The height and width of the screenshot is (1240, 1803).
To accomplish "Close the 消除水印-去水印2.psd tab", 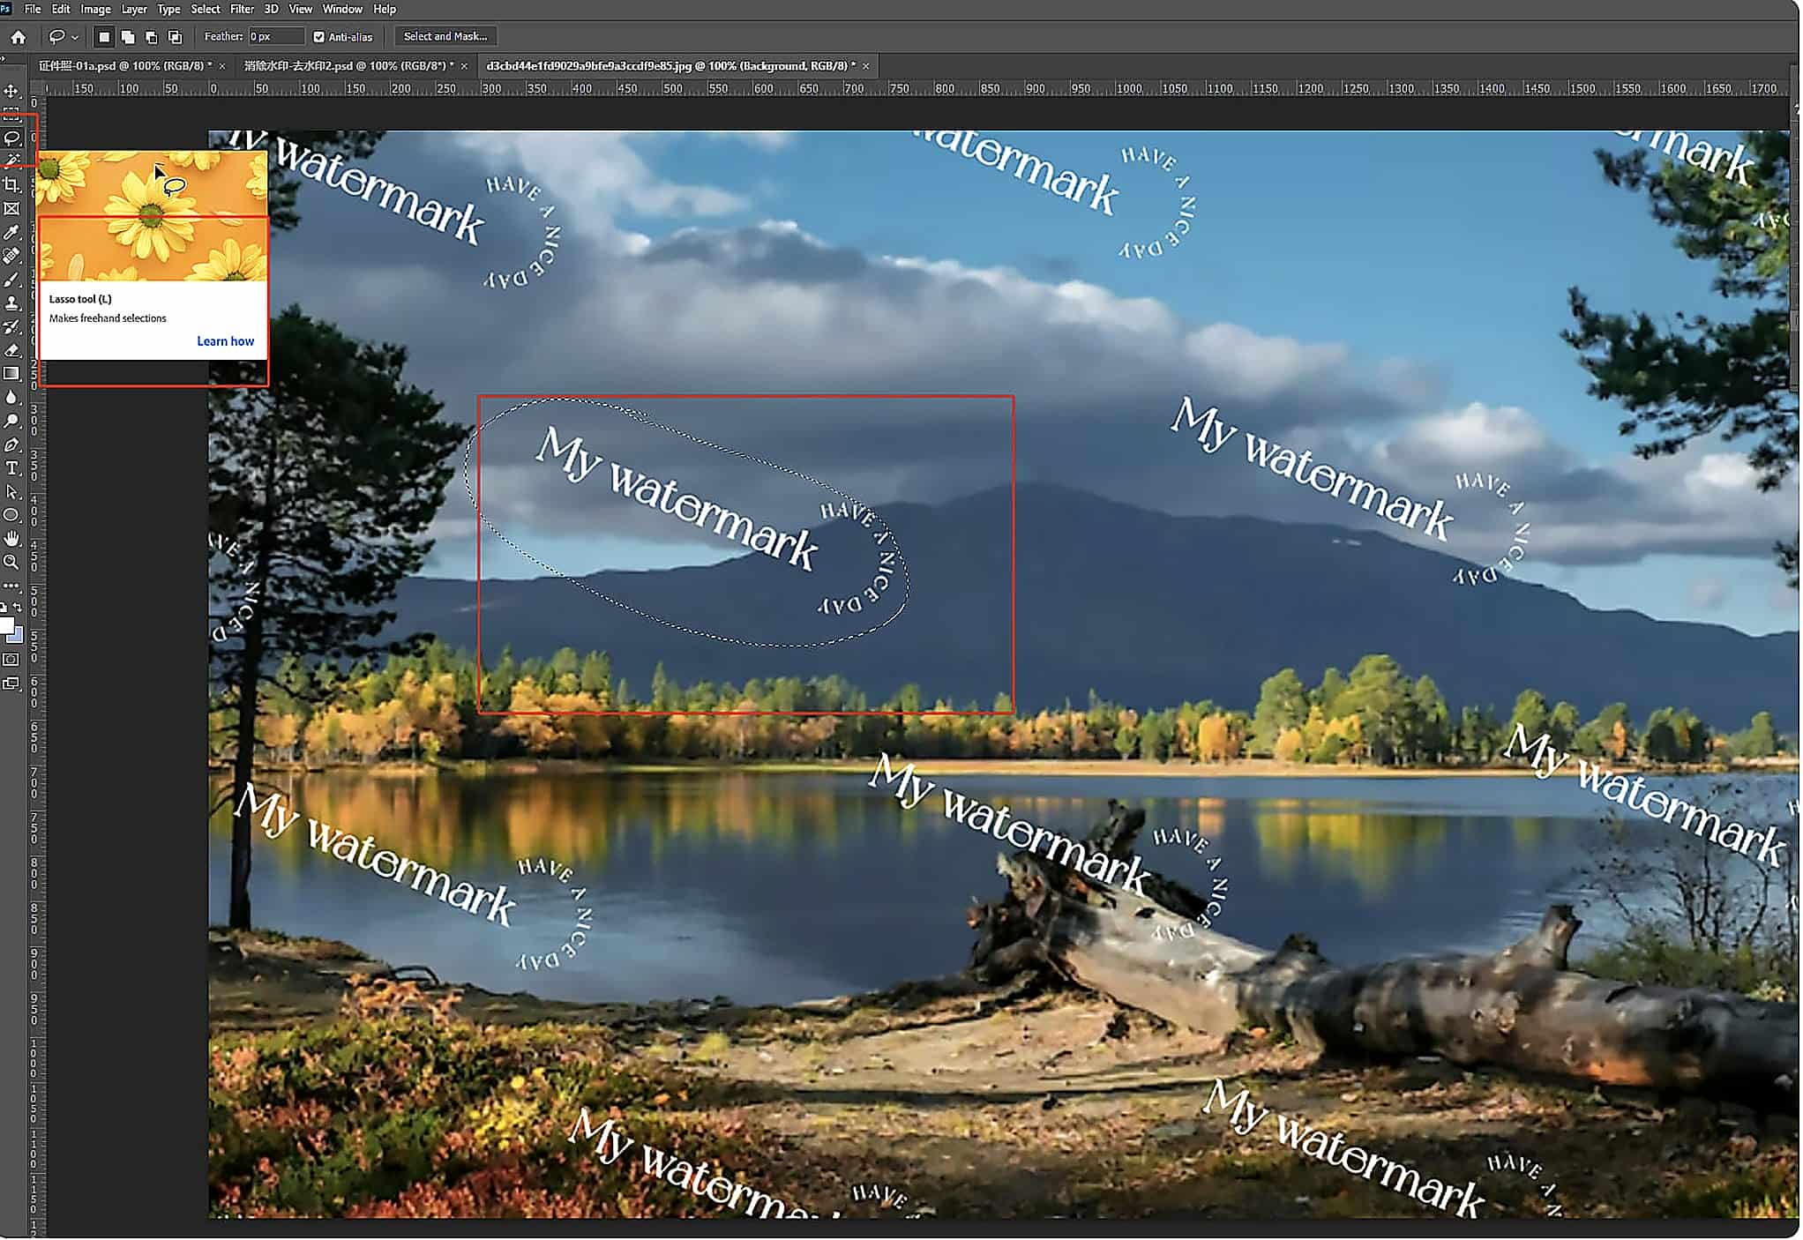I will tap(464, 67).
